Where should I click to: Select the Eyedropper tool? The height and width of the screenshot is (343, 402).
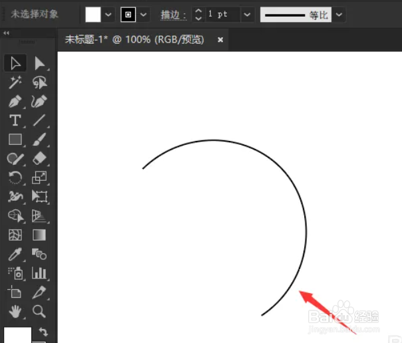(15, 254)
